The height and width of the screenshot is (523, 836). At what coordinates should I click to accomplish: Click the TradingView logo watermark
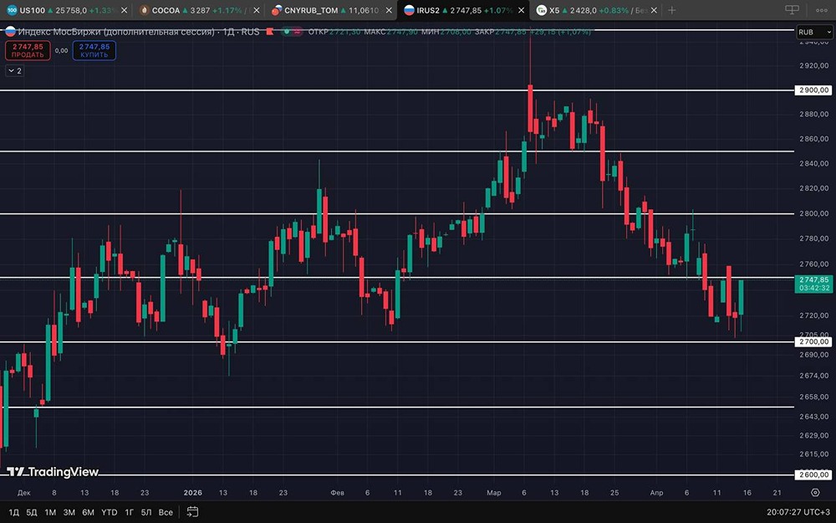52,471
